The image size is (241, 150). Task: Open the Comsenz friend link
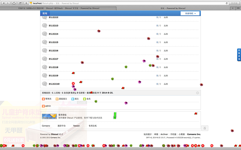pyautogui.click(x=46, y=126)
